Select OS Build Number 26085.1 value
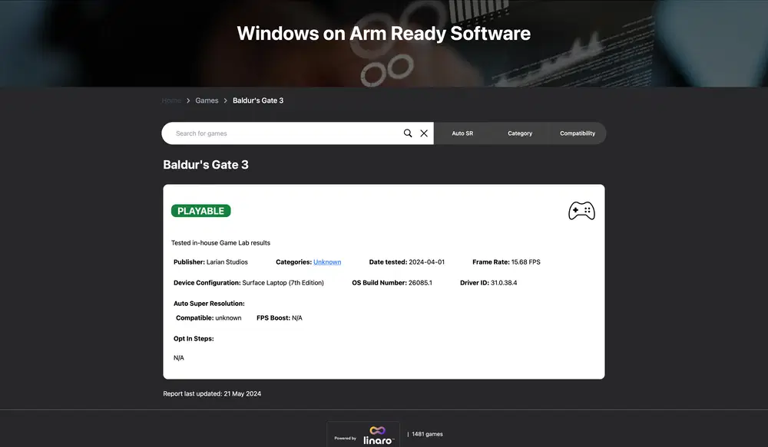 point(420,283)
